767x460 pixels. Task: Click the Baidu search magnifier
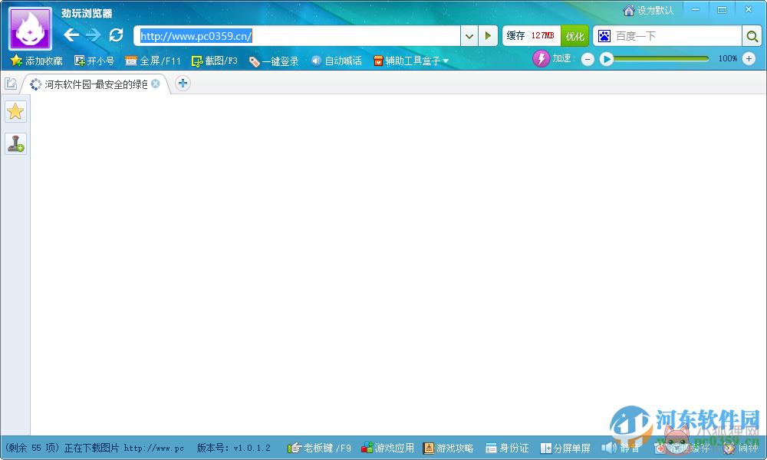tap(752, 36)
